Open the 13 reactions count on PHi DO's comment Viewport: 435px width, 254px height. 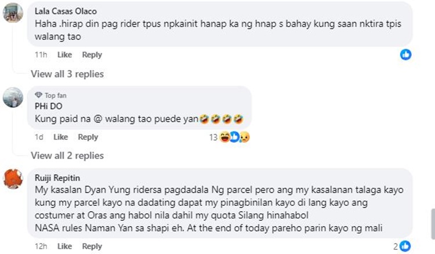[213, 137]
